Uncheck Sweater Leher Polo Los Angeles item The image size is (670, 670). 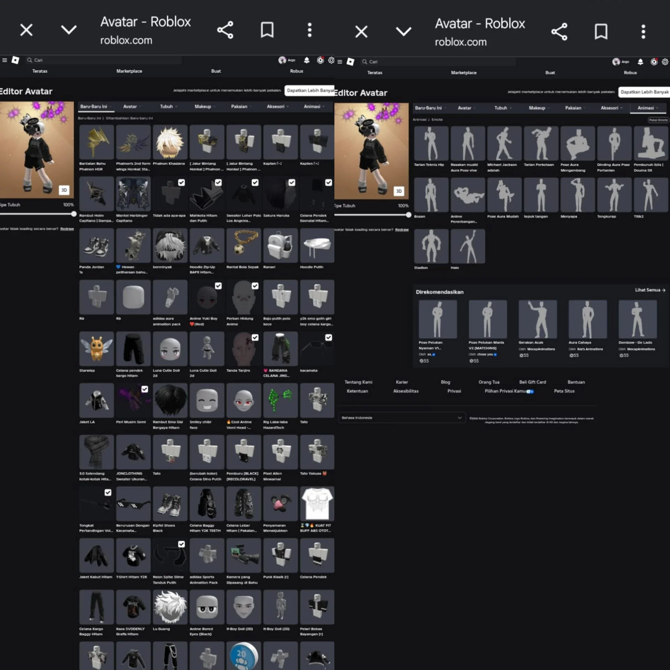[x=255, y=182]
